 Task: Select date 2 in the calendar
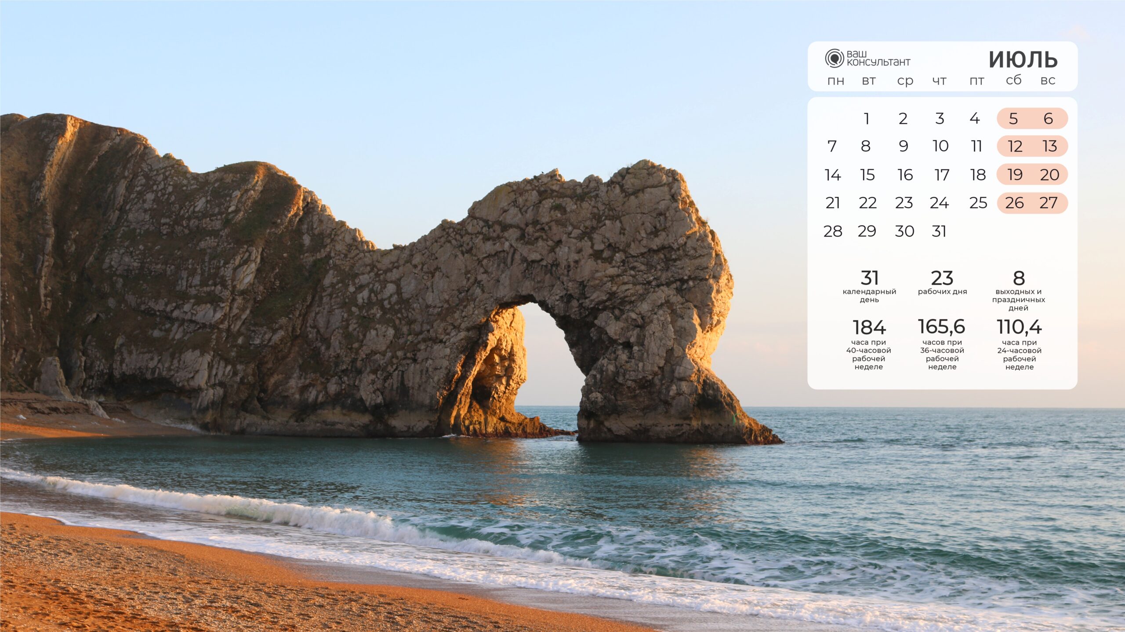(x=903, y=118)
